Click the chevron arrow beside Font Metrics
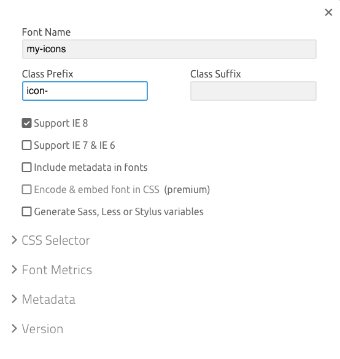 [14, 269]
